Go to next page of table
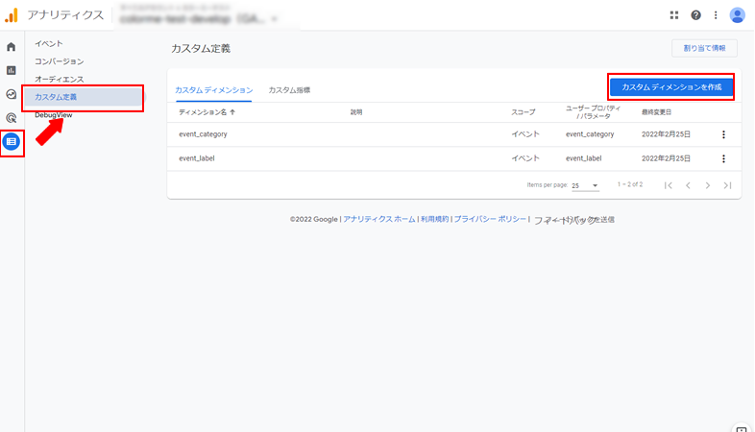 point(708,185)
